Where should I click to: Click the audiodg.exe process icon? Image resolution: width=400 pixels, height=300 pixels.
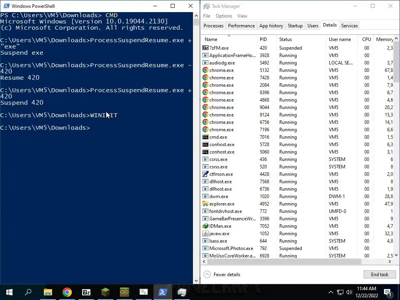(205, 62)
